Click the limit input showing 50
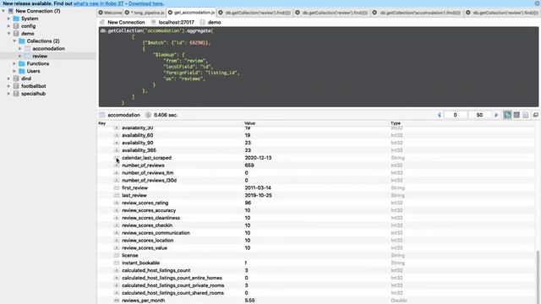Viewport: 541px width, 304px height. tap(479, 115)
